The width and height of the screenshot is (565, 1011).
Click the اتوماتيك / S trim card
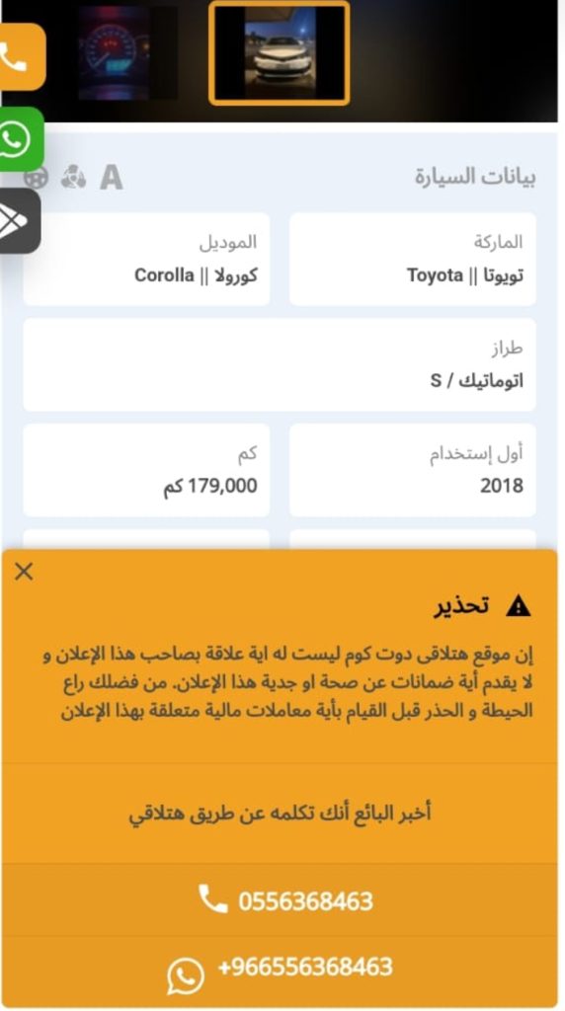point(280,364)
